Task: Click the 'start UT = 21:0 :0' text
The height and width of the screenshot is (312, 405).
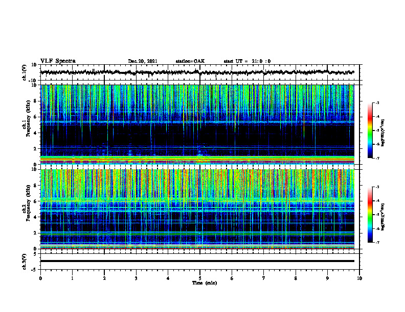Action: 247,61
